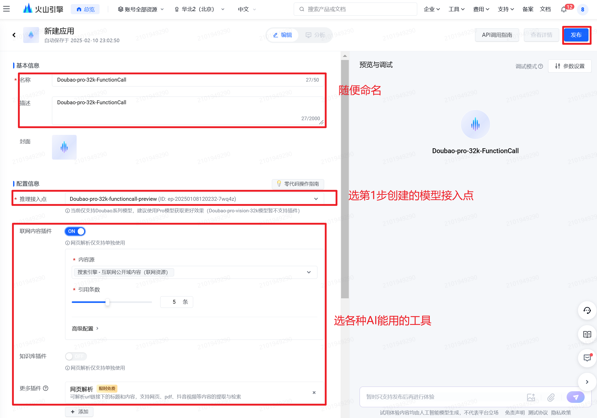Click the 文档 menu item
The width and height of the screenshot is (597, 418).
(545, 9)
